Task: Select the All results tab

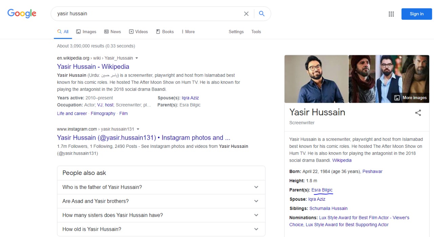Action: (63, 32)
